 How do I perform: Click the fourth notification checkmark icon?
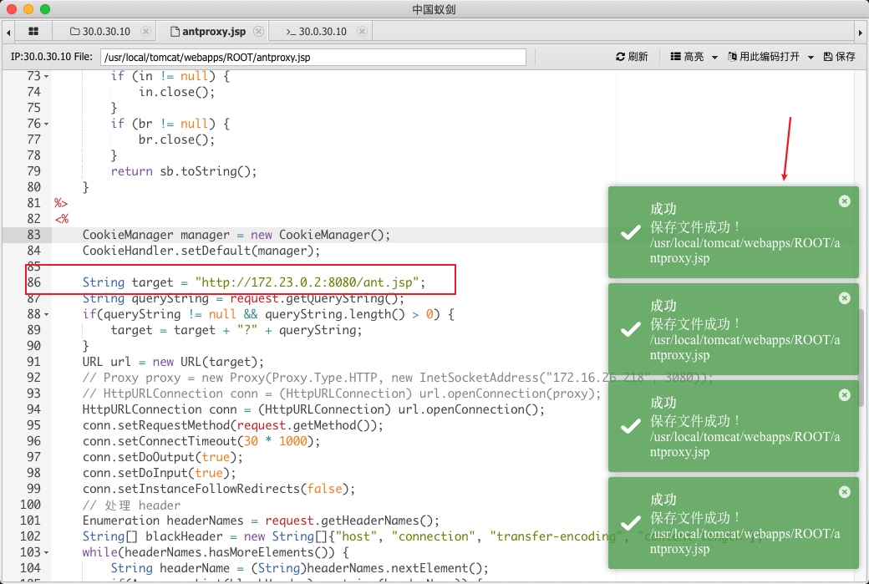coord(631,524)
